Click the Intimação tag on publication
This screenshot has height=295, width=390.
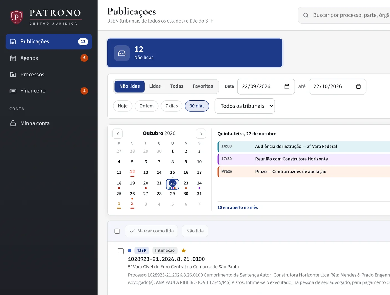pyautogui.click(x=165, y=251)
